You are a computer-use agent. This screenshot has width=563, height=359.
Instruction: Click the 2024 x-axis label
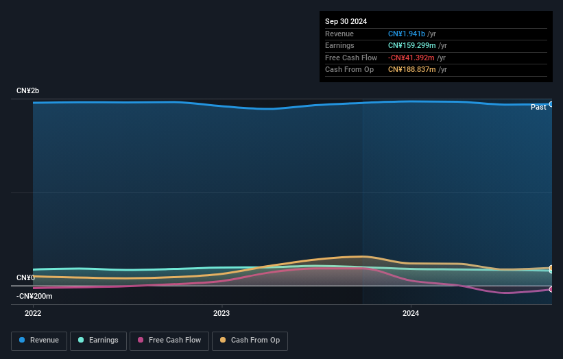411,314
